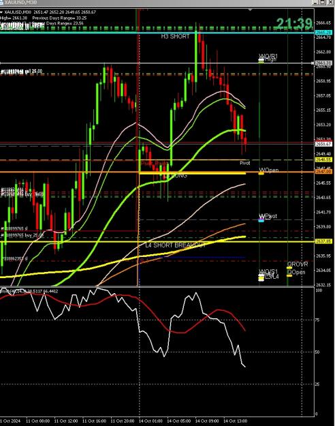Click the green 21:39 timer display

click(294, 24)
